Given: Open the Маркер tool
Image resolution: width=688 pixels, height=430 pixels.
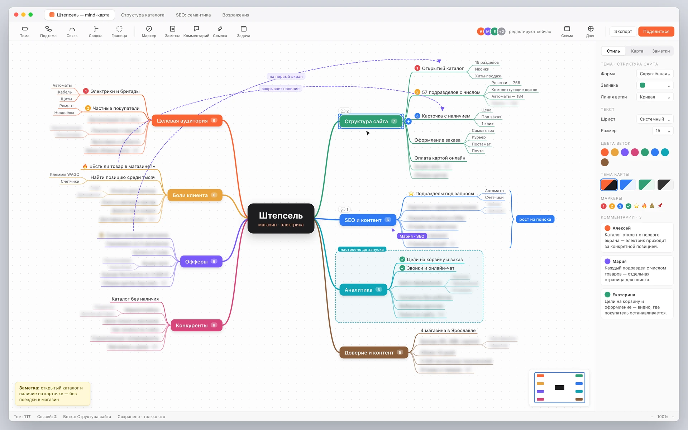Looking at the screenshot, I should point(149,29).
